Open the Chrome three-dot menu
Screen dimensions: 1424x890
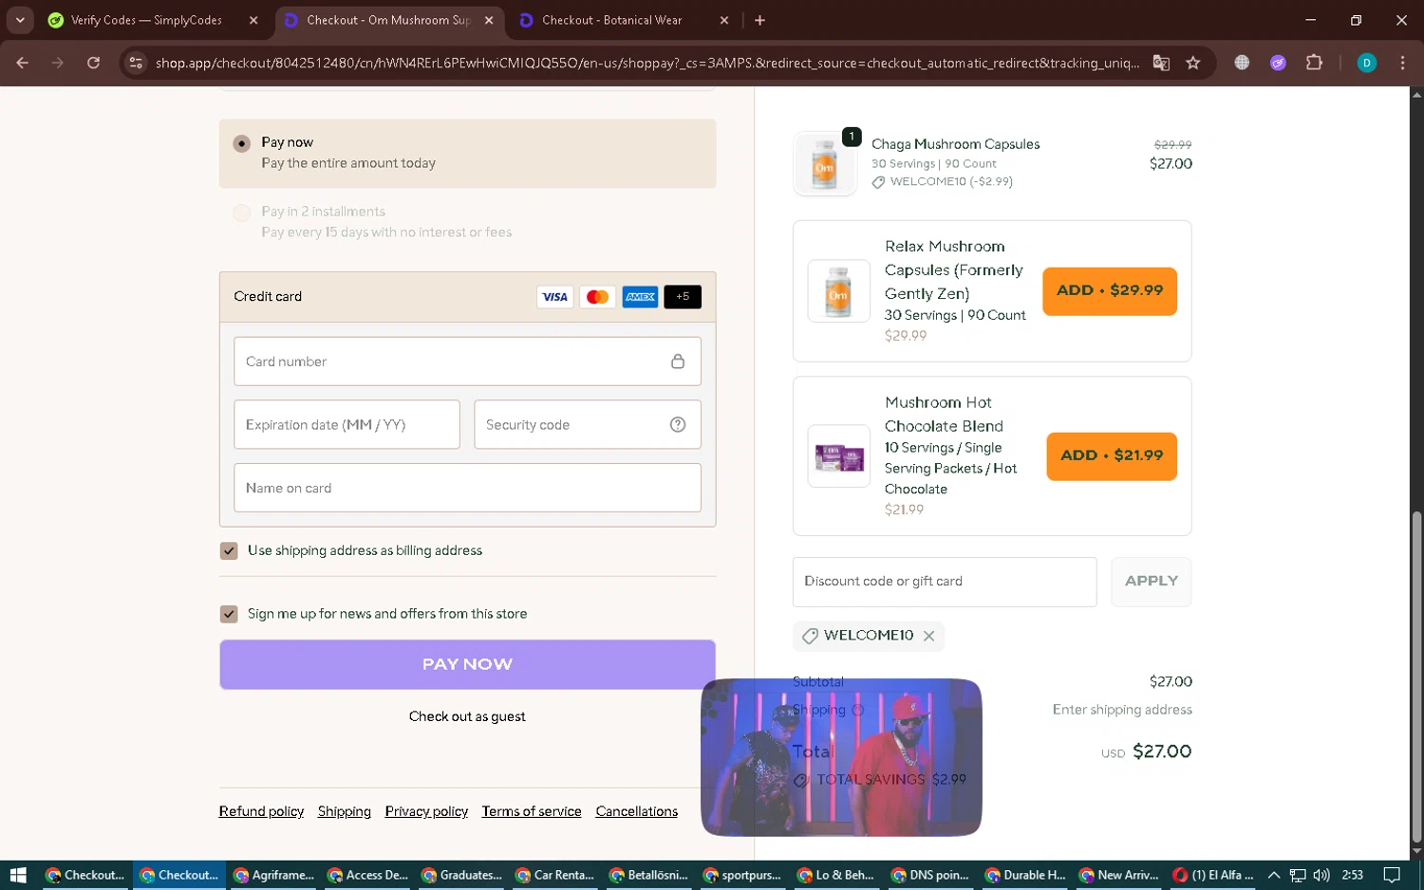pyautogui.click(x=1402, y=63)
